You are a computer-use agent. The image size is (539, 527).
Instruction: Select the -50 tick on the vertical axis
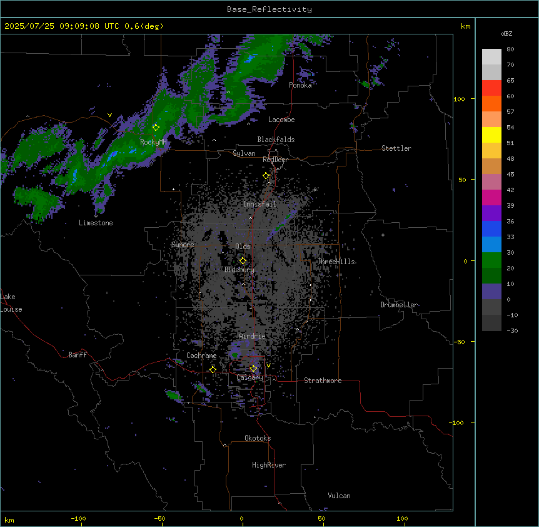point(459,342)
